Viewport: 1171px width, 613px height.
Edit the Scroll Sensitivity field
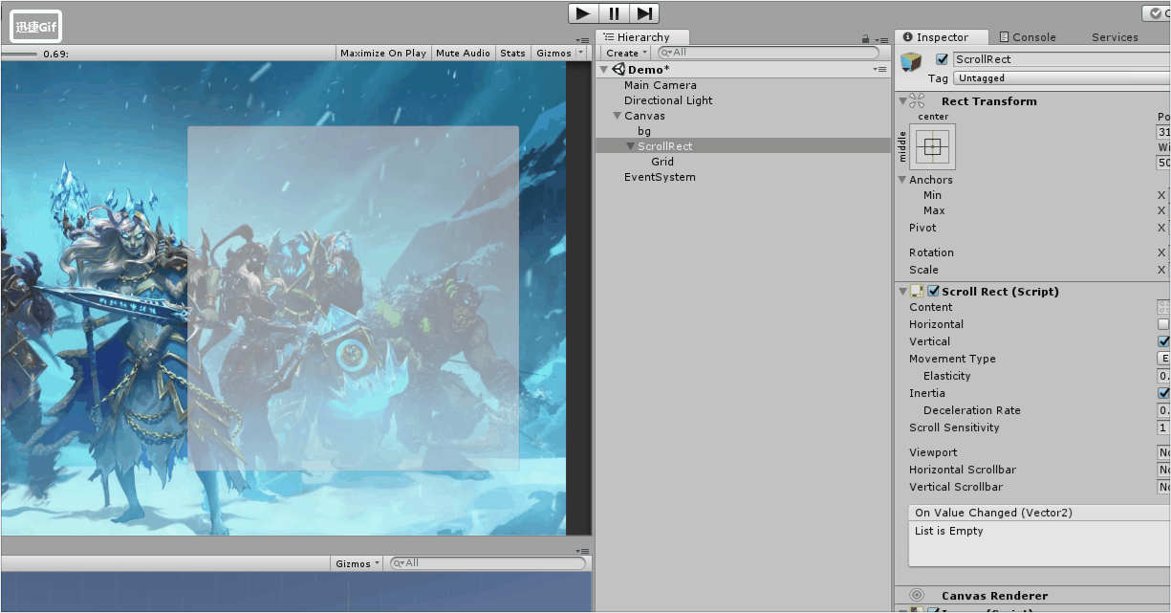point(1164,427)
